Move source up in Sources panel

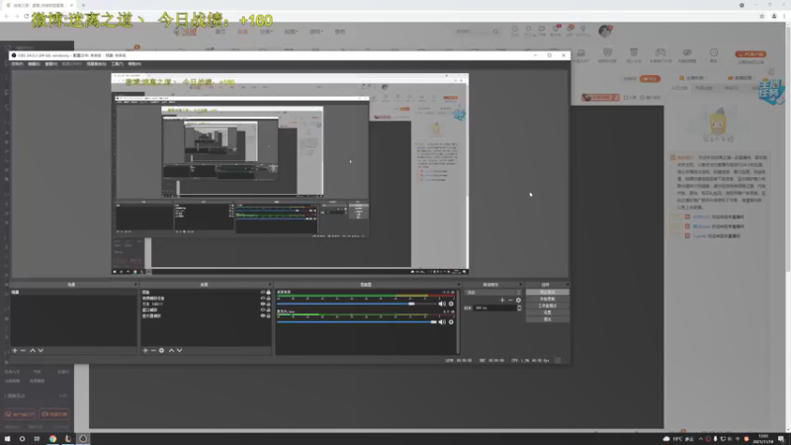pos(171,350)
